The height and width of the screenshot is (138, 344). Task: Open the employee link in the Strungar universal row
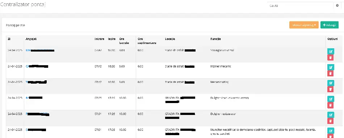(40, 50)
